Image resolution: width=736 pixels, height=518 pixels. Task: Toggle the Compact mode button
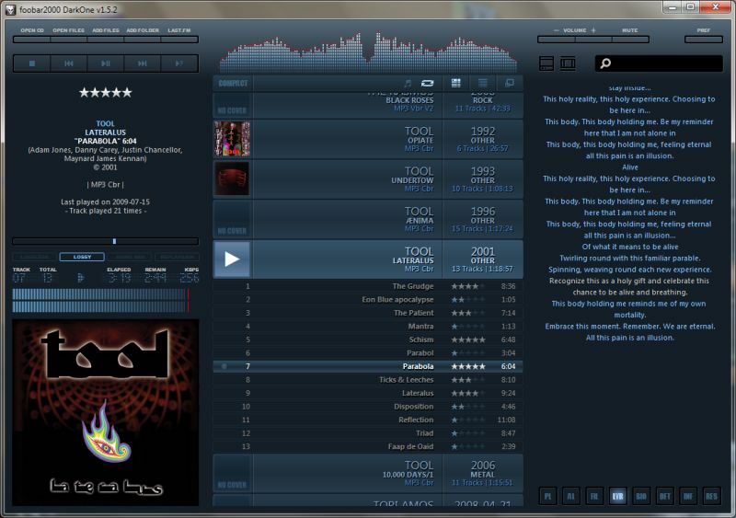pos(233,84)
